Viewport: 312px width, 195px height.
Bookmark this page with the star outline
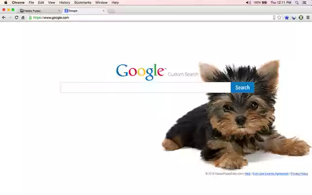coord(279,18)
